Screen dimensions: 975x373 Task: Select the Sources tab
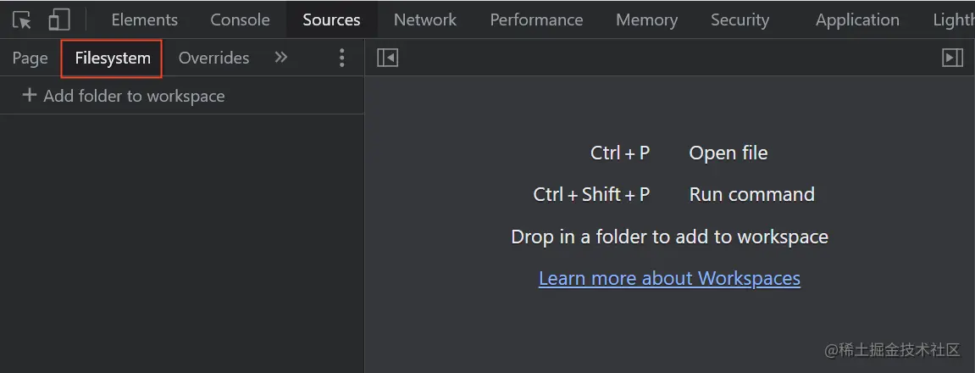click(x=331, y=19)
